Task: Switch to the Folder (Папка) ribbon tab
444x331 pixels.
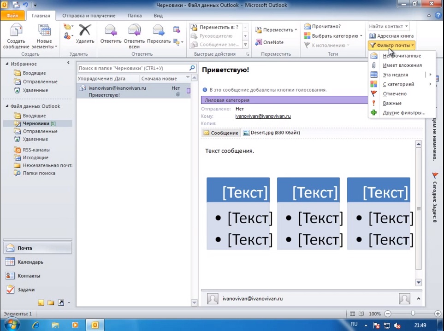Action: tap(134, 16)
